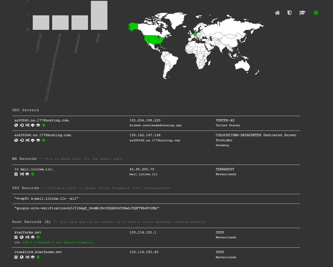333x267 pixels.
Task: Click green crosshair icon under kiwifarms.net
Action: coord(38,237)
